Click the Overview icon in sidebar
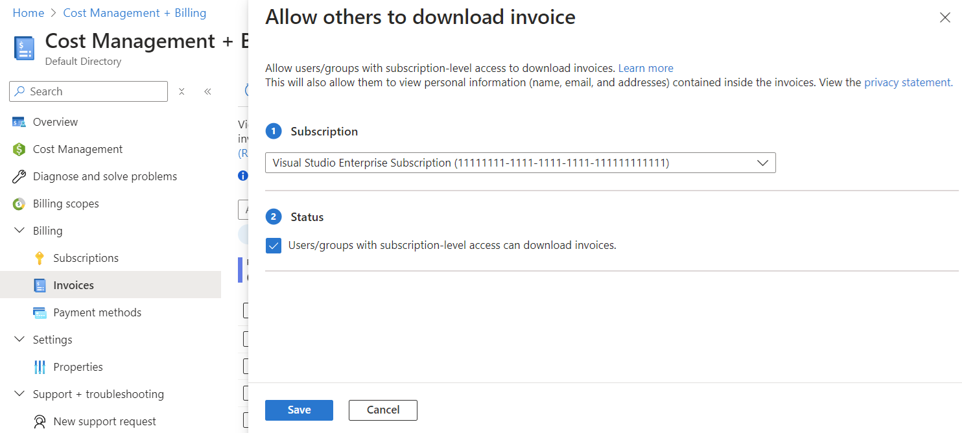Viewport: 962px width, 433px height. pyautogui.click(x=19, y=123)
